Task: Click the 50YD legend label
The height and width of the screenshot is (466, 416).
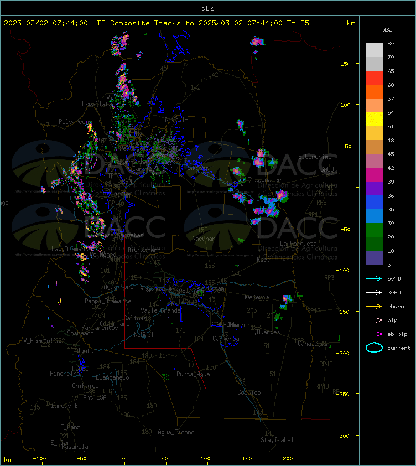Action: click(394, 279)
